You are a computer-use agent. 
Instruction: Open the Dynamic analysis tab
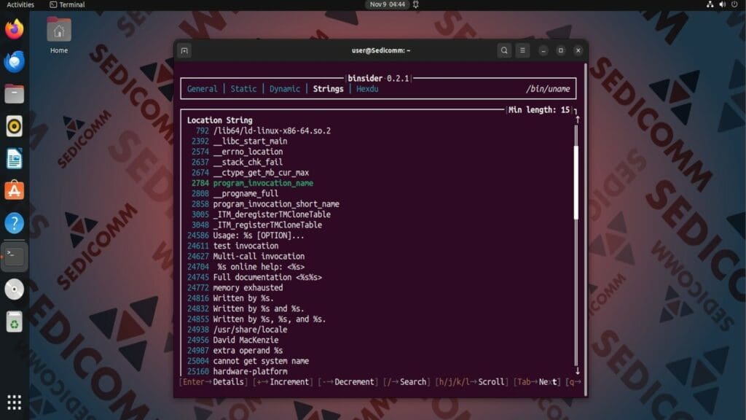(284, 89)
